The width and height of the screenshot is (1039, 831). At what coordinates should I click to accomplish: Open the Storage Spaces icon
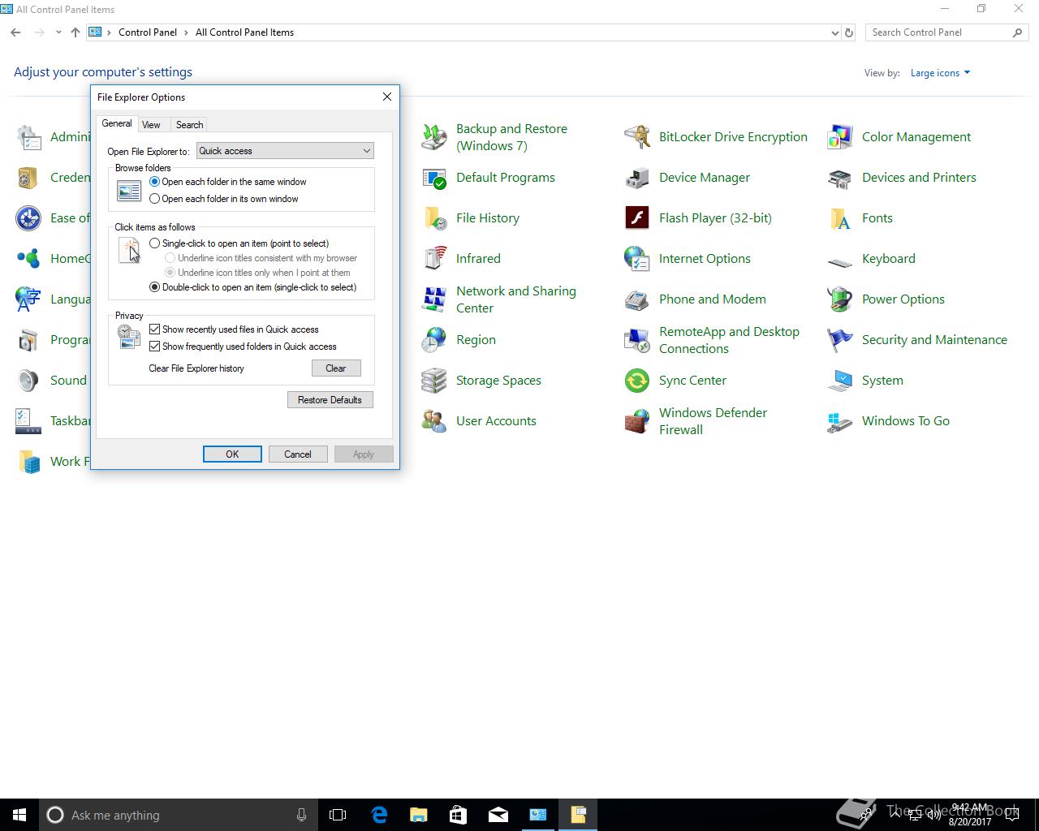coord(434,381)
